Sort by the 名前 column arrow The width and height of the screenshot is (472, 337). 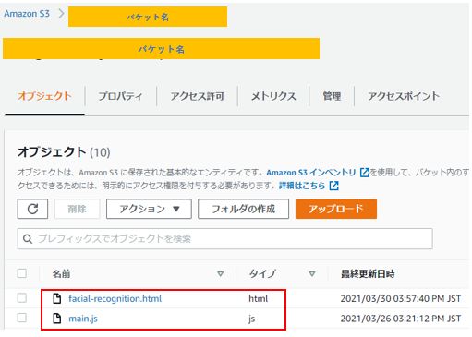pyautogui.click(x=221, y=273)
